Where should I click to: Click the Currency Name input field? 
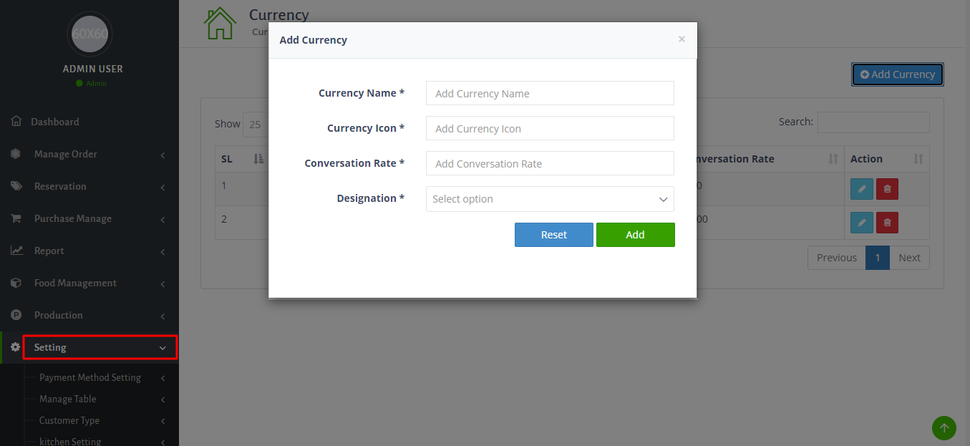coord(550,93)
